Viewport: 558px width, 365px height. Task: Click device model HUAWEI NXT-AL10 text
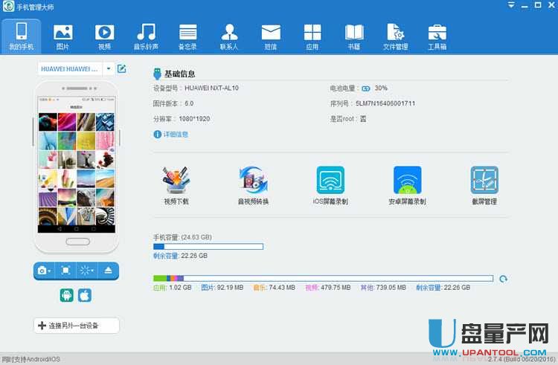(x=211, y=88)
